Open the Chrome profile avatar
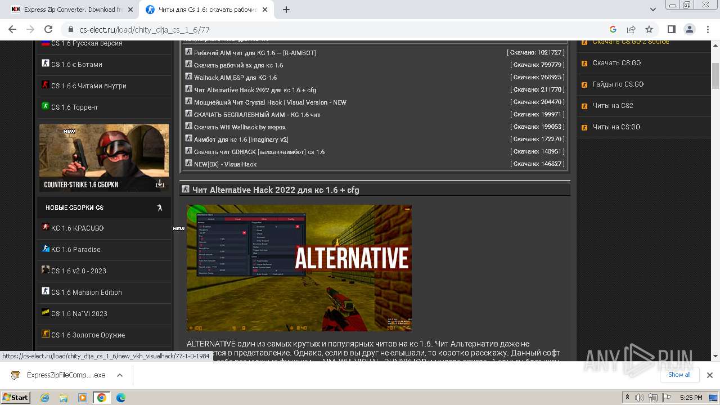This screenshot has height=405, width=720. [x=689, y=29]
